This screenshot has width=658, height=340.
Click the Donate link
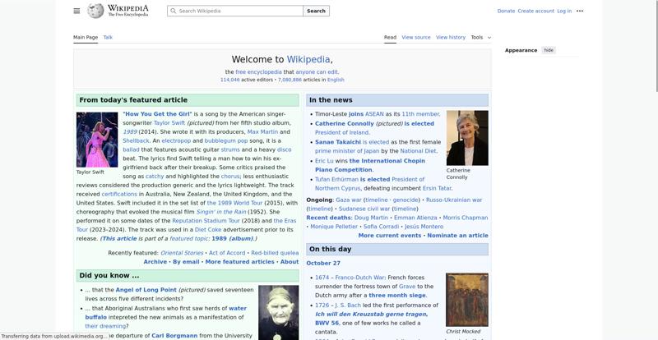coord(506,11)
